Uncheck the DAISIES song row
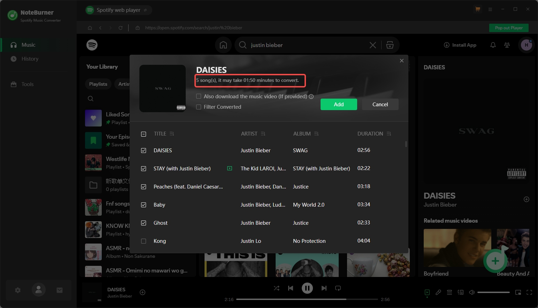 (144, 151)
